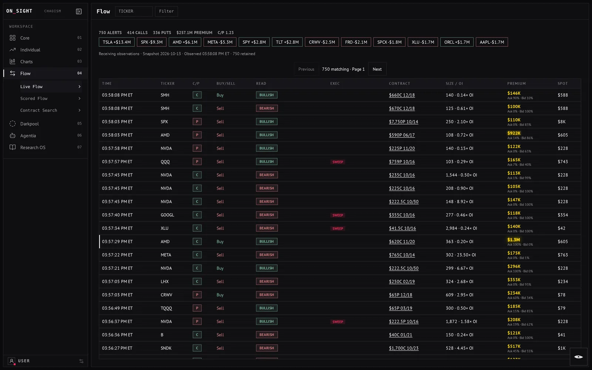Open the $620C 11/20 AMD contract

[402, 242]
